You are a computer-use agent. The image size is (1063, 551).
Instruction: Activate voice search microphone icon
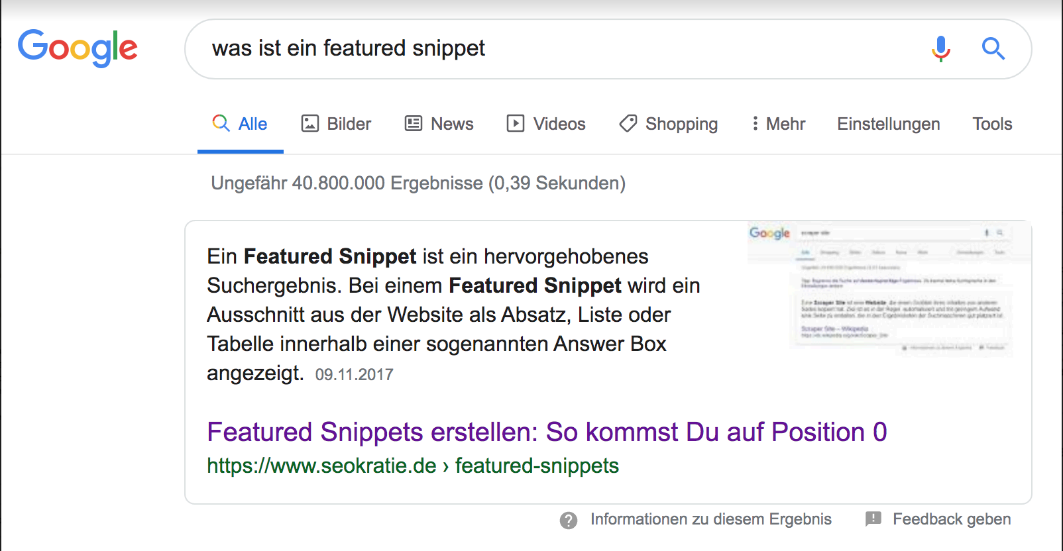click(940, 48)
